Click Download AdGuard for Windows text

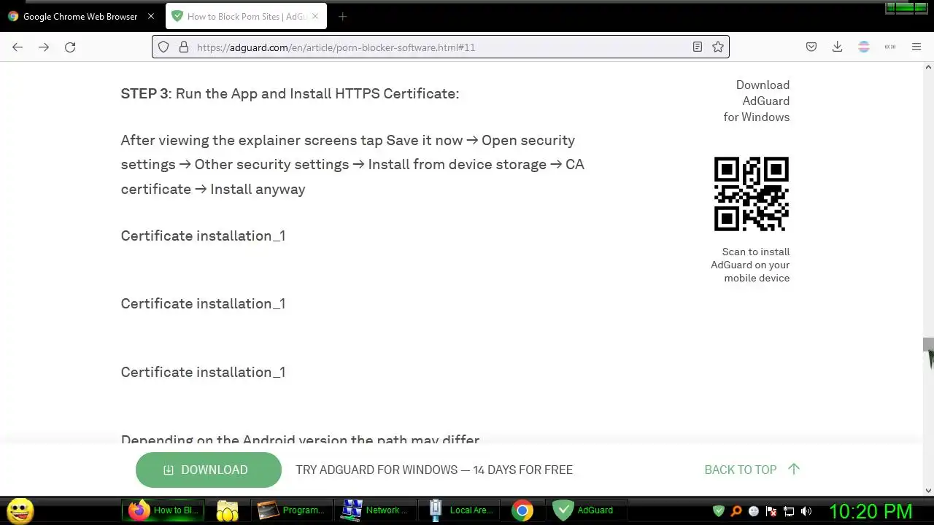coord(756,101)
